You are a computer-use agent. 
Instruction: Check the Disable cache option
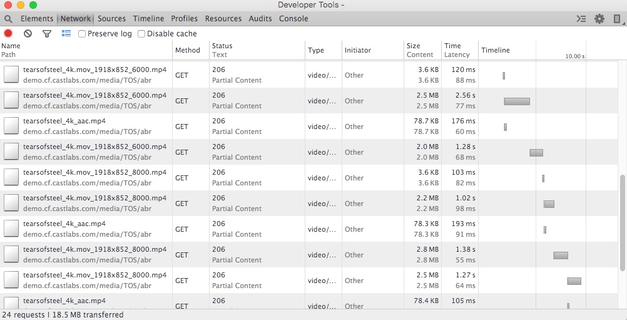pyautogui.click(x=141, y=34)
